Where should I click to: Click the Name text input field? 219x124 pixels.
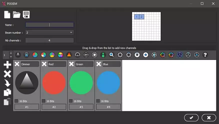point(50,25)
